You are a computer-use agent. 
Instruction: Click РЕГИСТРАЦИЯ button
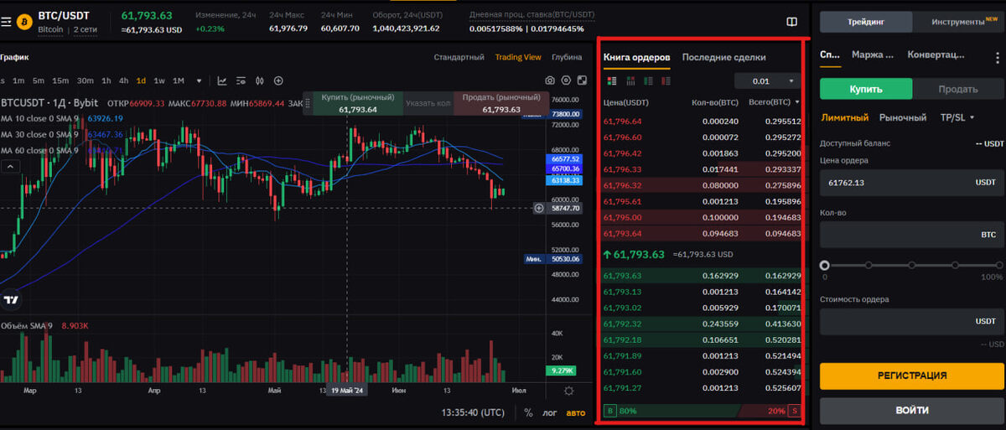pos(911,376)
